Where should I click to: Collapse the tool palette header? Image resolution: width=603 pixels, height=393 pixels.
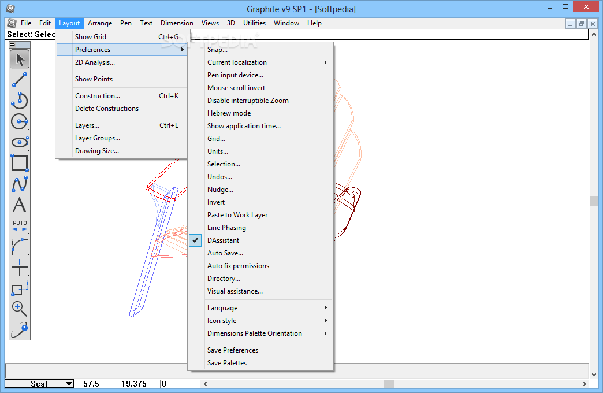click(12, 45)
